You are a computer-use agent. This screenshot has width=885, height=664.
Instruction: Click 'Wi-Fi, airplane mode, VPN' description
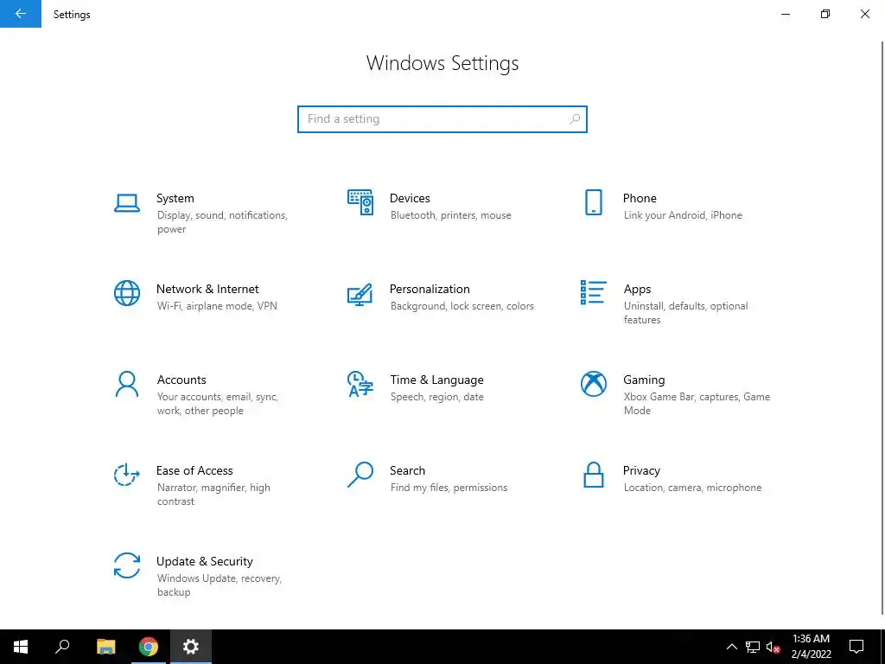point(217,306)
